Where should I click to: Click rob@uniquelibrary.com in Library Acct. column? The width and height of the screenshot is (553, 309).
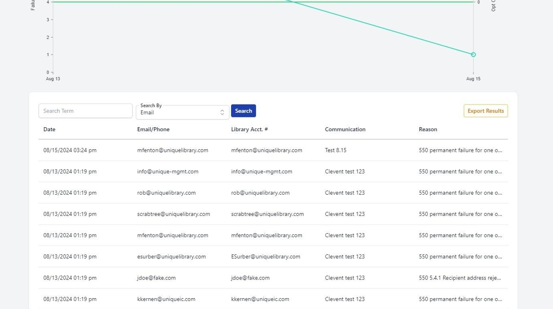coord(260,193)
